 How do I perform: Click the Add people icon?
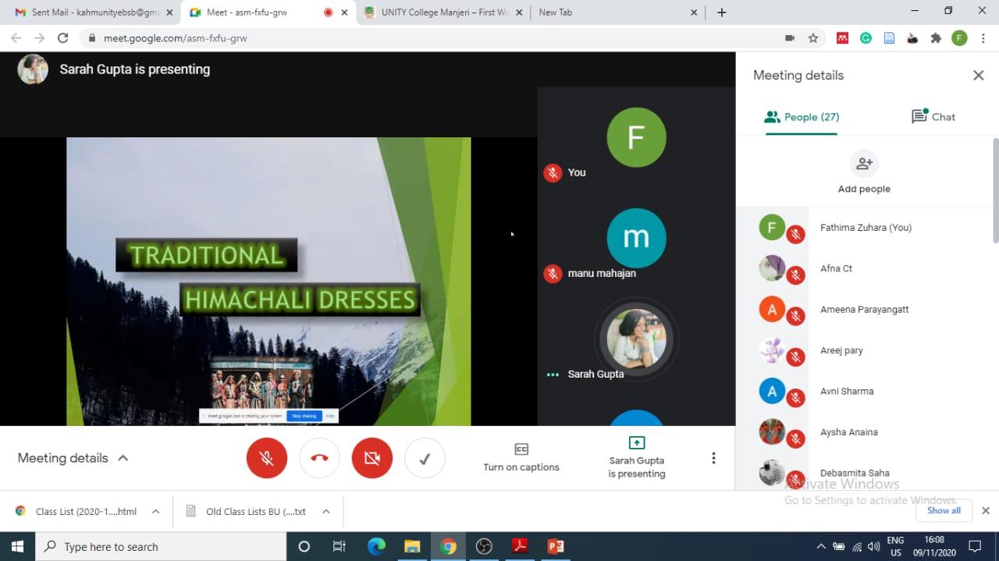(864, 164)
